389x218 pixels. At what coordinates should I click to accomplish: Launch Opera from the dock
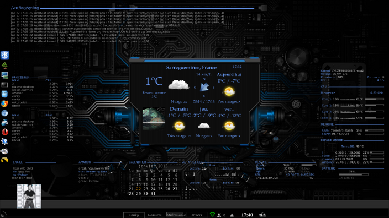pyautogui.click(x=4, y=132)
